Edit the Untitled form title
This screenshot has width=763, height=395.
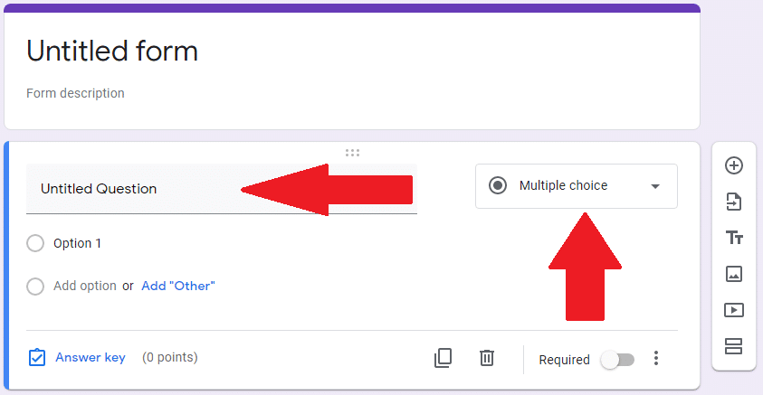112,52
